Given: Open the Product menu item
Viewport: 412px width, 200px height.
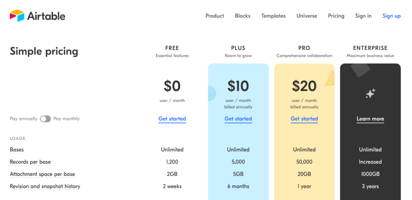Looking at the screenshot, I should tap(215, 16).
